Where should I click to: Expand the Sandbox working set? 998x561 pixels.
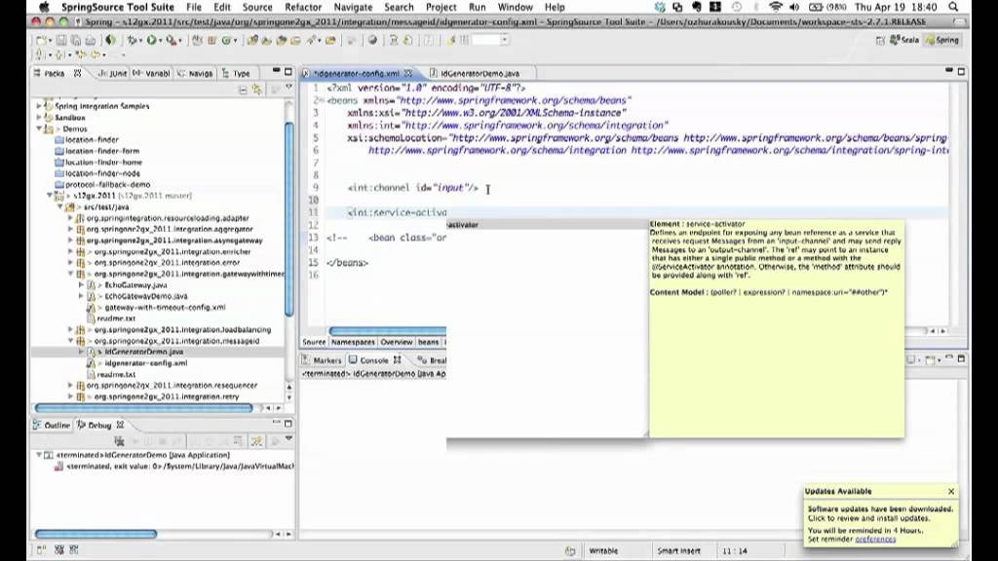39,118
